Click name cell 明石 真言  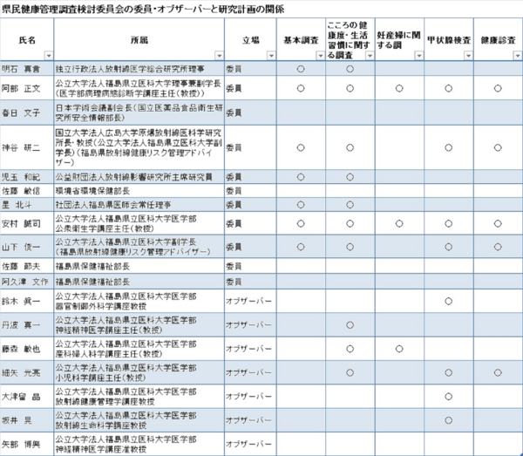(x=27, y=69)
